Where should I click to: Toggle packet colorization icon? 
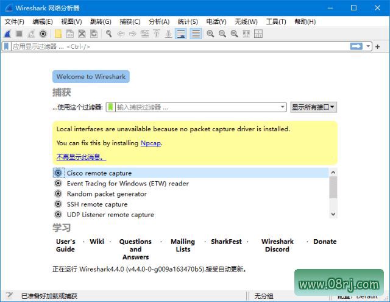(x=196, y=34)
